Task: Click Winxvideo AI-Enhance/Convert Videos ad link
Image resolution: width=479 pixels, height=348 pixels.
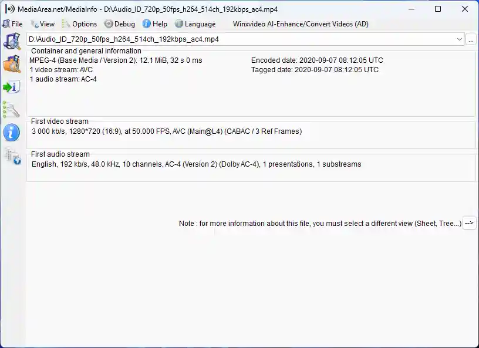Action: 301,24
